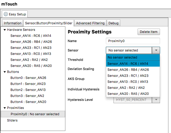The image size is (171, 133).
Task: Open the Advanced Filtering tab
Action: coord(90,23)
